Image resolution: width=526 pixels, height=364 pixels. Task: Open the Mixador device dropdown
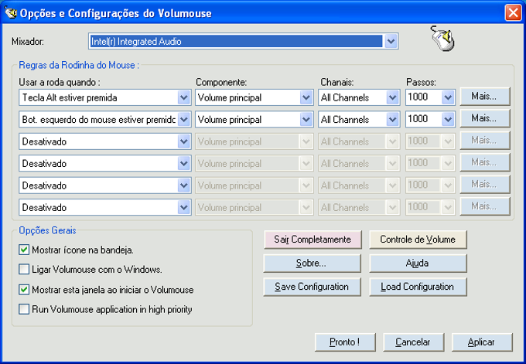pos(391,42)
